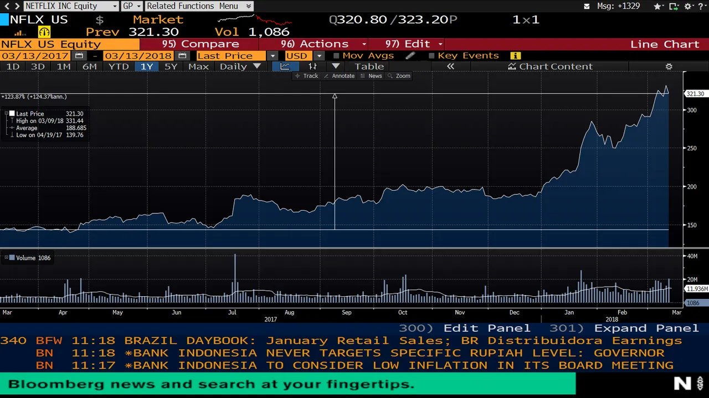Click the export window icon
Image resolution: width=709 pixels, height=398 pixels.
(x=675, y=6)
